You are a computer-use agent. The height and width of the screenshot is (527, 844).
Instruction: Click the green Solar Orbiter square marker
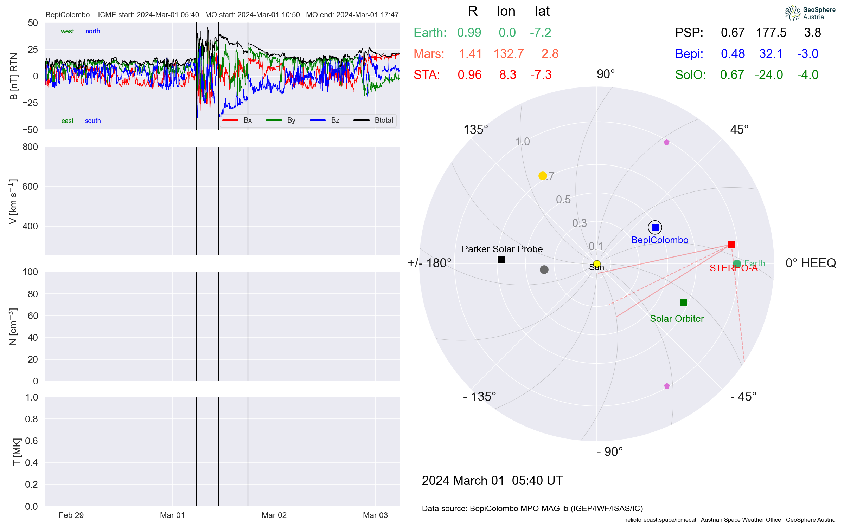683,302
